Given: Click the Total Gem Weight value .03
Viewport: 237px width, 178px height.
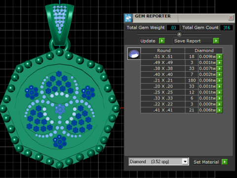Looking at the screenshot, I should click(173, 28).
